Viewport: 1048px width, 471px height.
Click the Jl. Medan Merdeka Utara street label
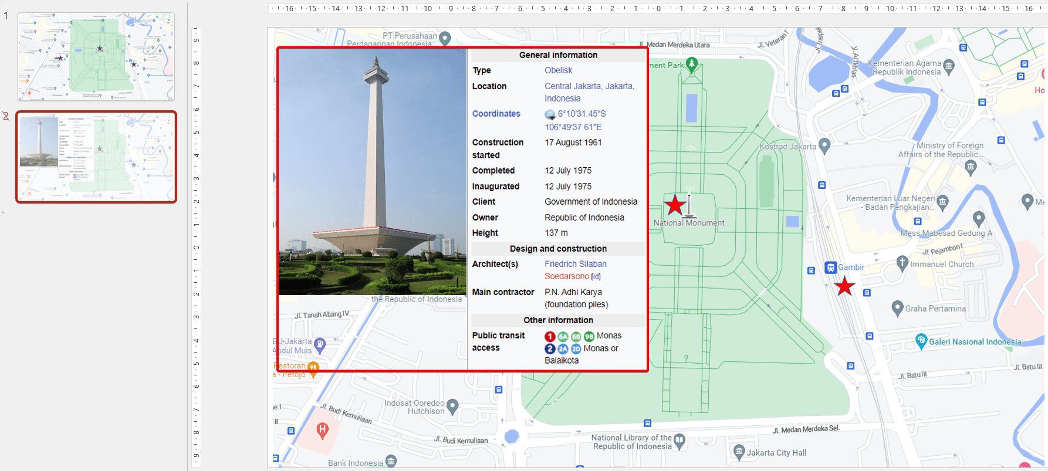tap(674, 45)
